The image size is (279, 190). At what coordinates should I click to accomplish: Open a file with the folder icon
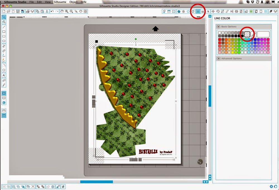(8, 11)
